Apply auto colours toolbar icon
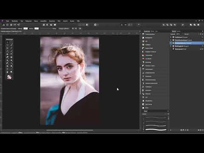Image resolution: width=204 pixels, height=153 pixels. [51, 25]
